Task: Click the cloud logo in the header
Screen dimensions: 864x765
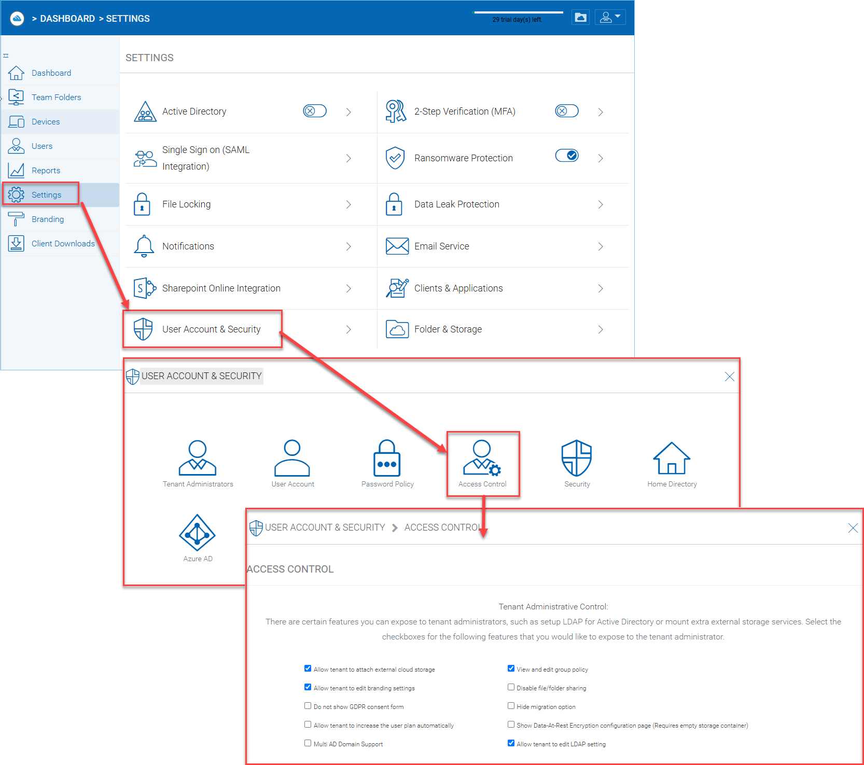Action: point(17,19)
